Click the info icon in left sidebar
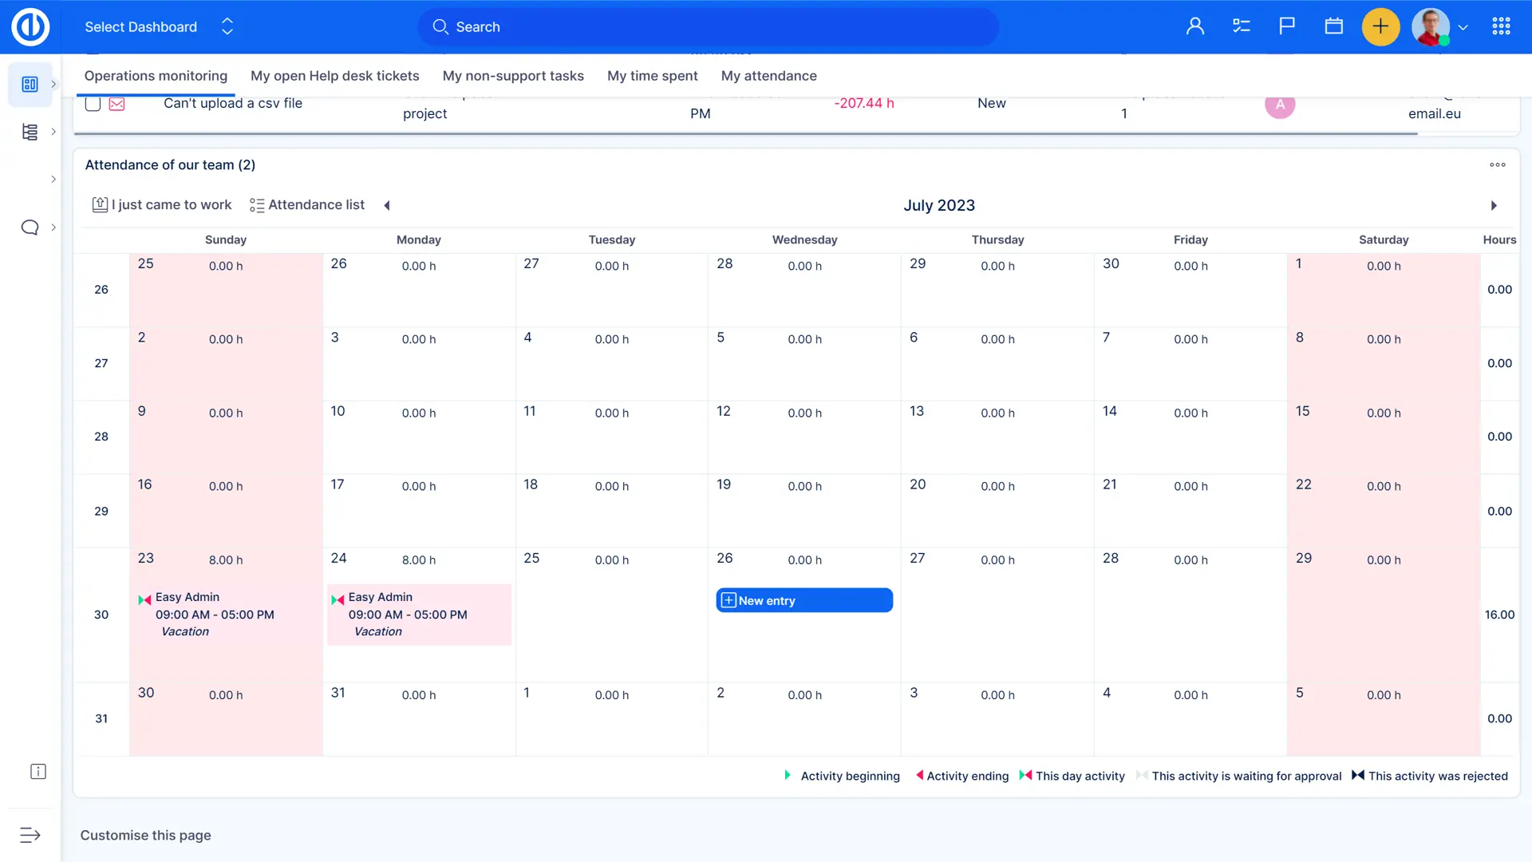This screenshot has height=862, width=1532. pos(38,771)
